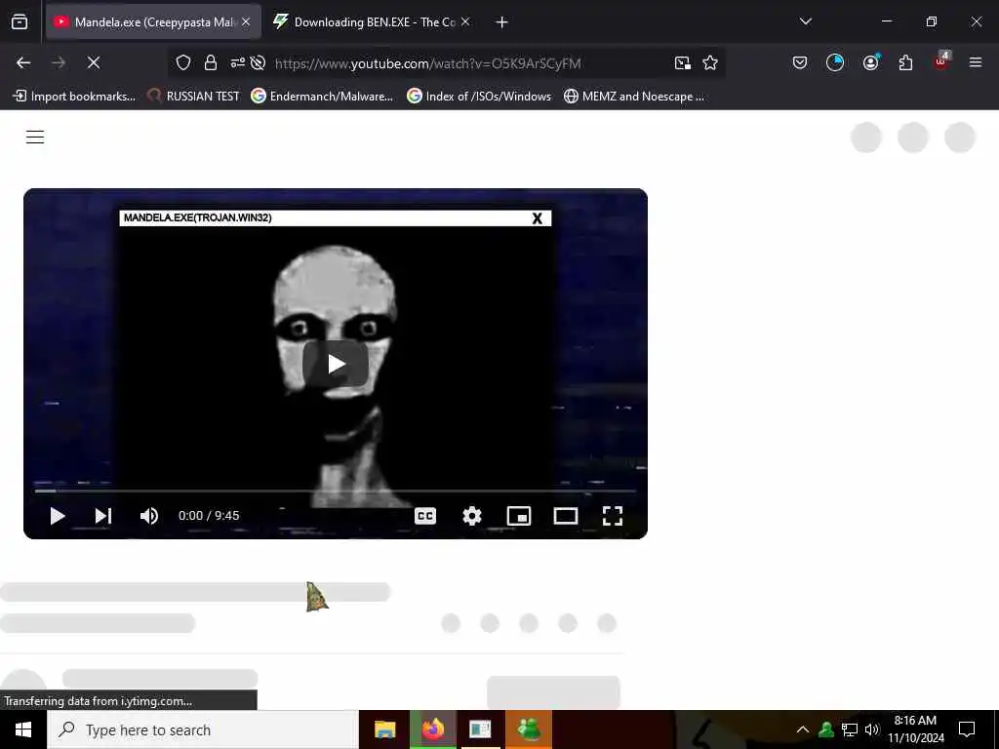This screenshot has height=749, width=999.
Task: Click Firefox icon in taskbar
Action: point(433,729)
